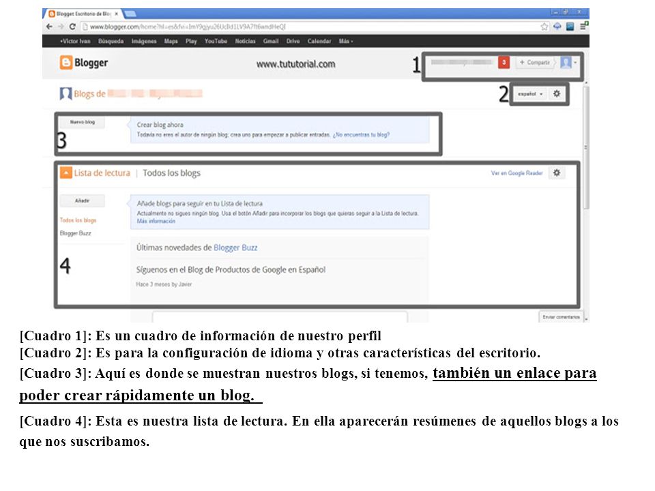Click the Lista de lectura heading
The height and width of the screenshot is (491, 655).
click(102, 173)
